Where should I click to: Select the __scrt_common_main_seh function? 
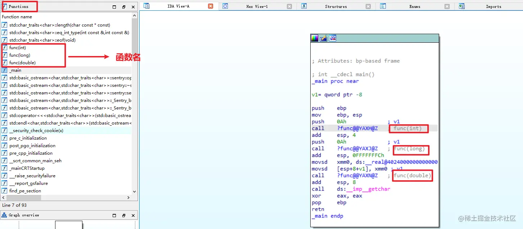tap(66, 161)
